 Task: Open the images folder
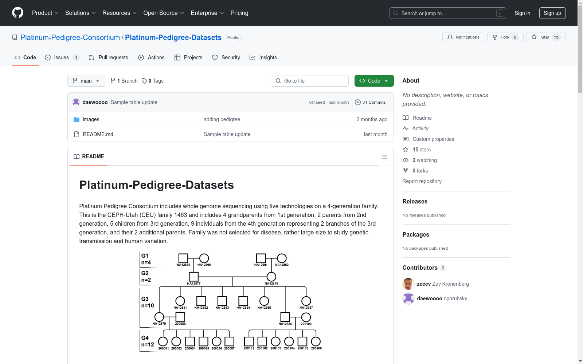coord(91,119)
